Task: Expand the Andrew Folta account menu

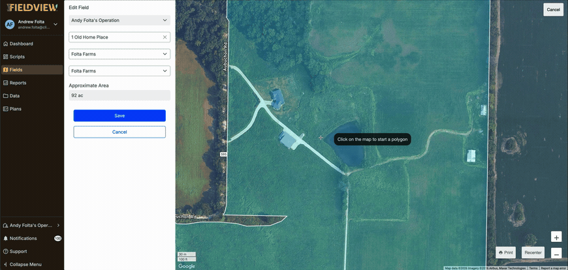Action: (x=55, y=24)
